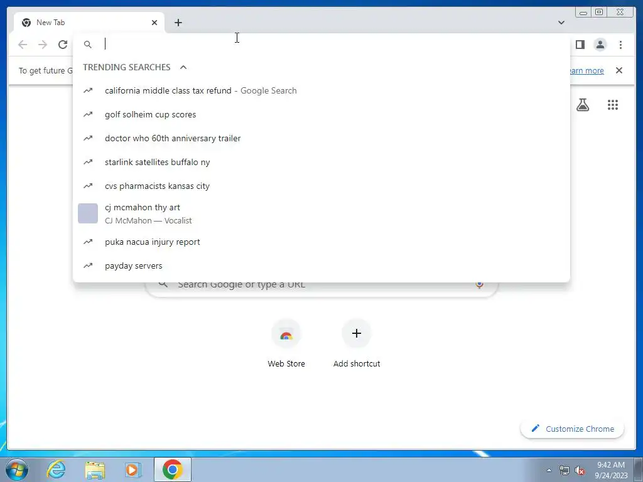This screenshot has width=643, height=482.
Task: Select suggestion golf solheim cup scores
Action: click(321, 114)
